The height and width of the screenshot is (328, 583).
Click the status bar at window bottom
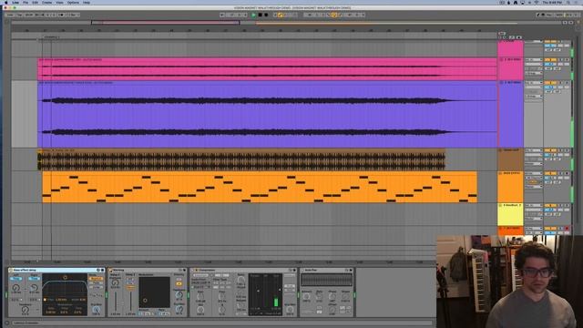click(x=222, y=323)
